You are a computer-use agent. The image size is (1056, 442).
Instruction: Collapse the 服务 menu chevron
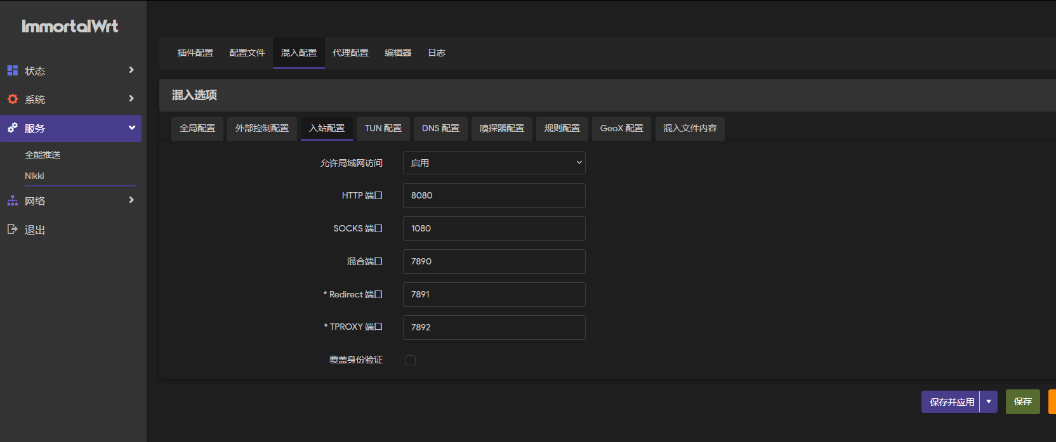131,127
